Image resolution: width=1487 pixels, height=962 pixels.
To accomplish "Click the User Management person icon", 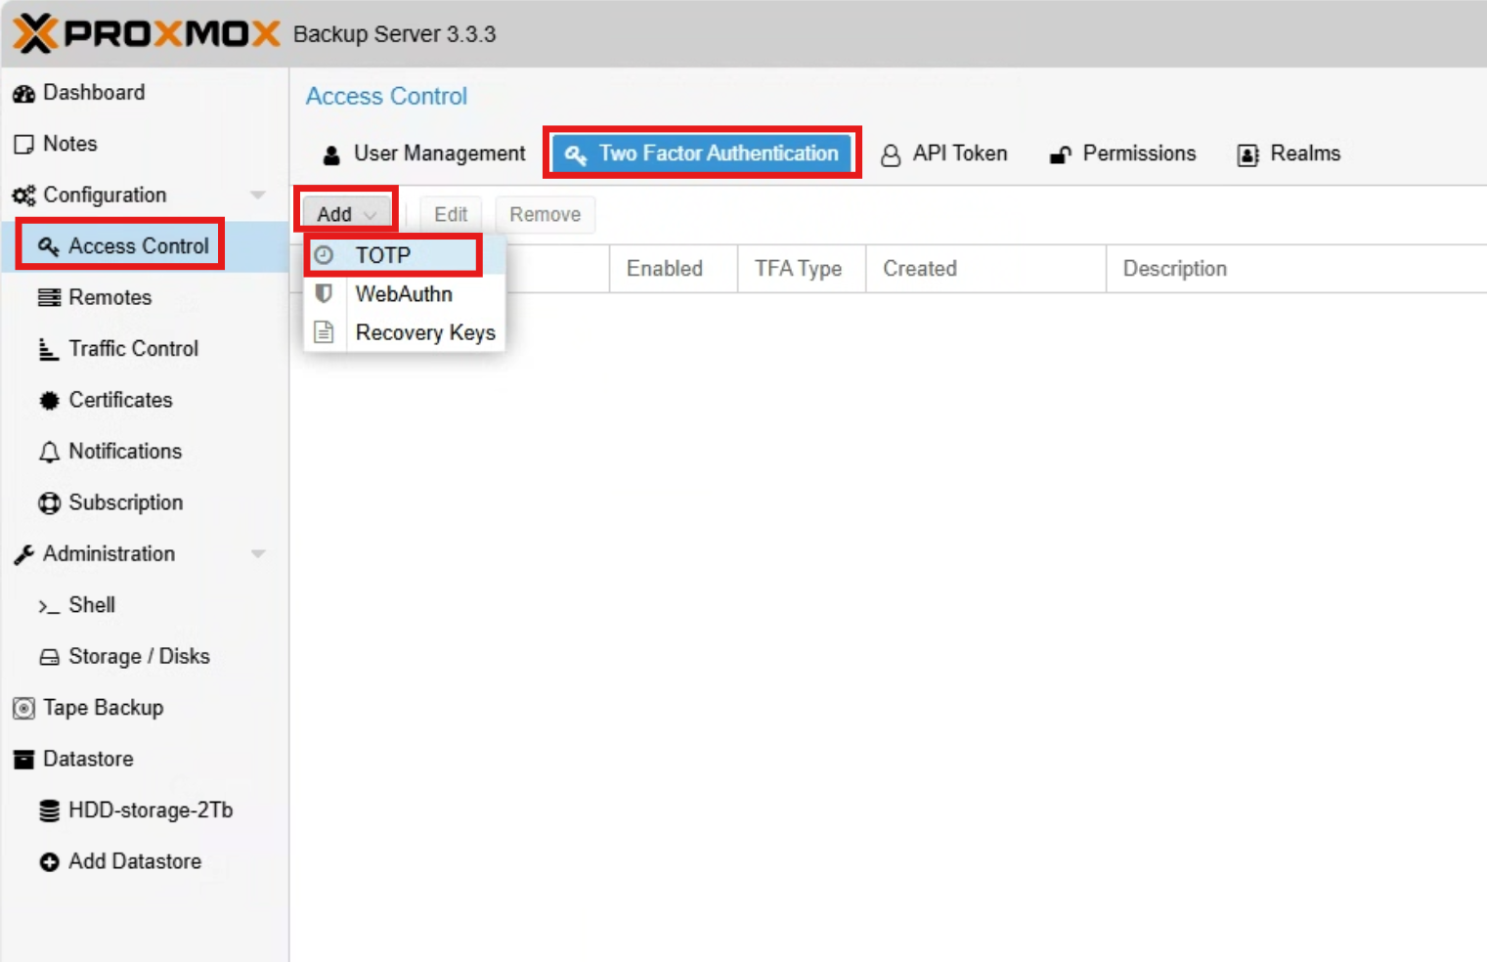I will coord(331,154).
